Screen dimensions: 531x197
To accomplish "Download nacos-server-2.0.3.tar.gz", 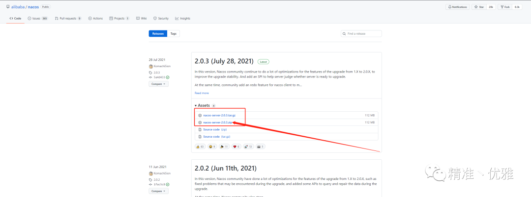I will (x=219, y=115).
